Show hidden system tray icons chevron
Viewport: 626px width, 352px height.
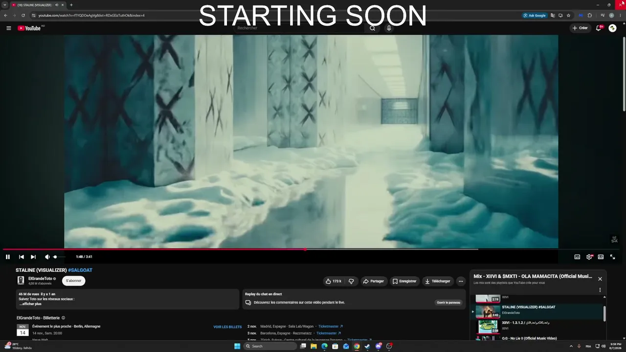(571, 346)
